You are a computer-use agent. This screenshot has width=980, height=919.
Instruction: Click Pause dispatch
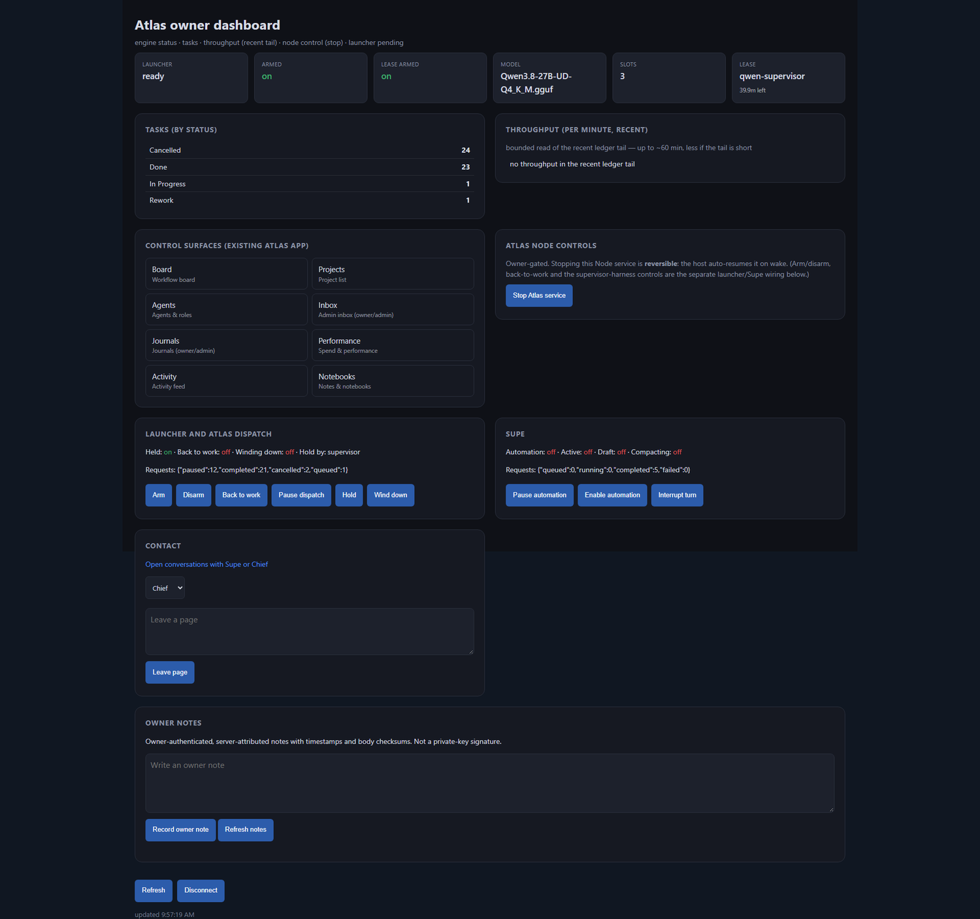point(301,495)
